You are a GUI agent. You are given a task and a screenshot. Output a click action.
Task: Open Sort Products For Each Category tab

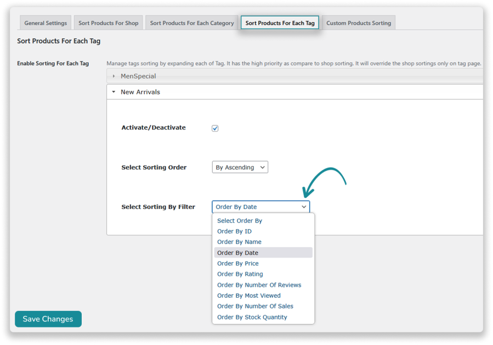tap(192, 23)
